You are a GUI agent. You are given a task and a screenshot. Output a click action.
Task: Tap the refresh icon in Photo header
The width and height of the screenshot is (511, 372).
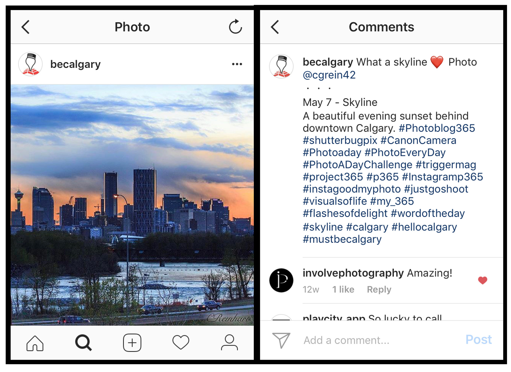[x=236, y=27]
